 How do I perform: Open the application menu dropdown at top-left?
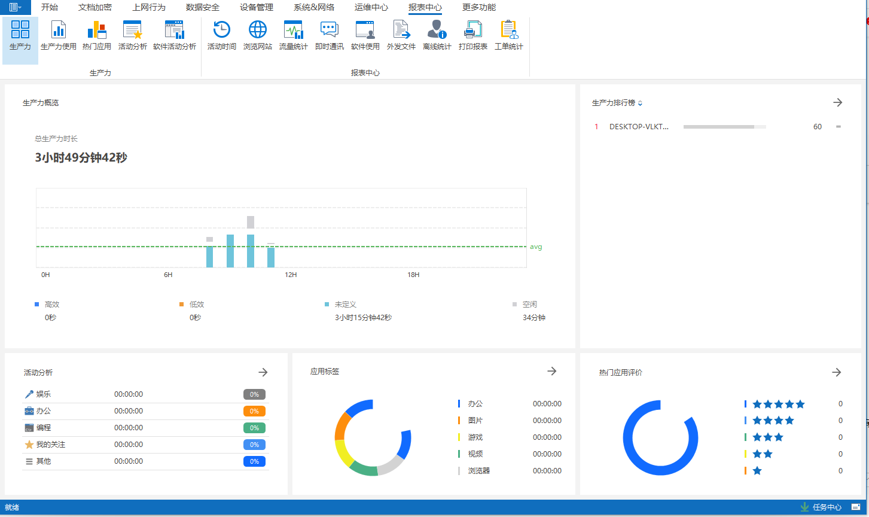click(x=16, y=7)
